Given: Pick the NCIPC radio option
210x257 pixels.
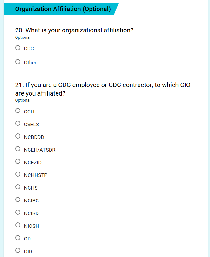Looking at the screenshot, I should [18, 200].
